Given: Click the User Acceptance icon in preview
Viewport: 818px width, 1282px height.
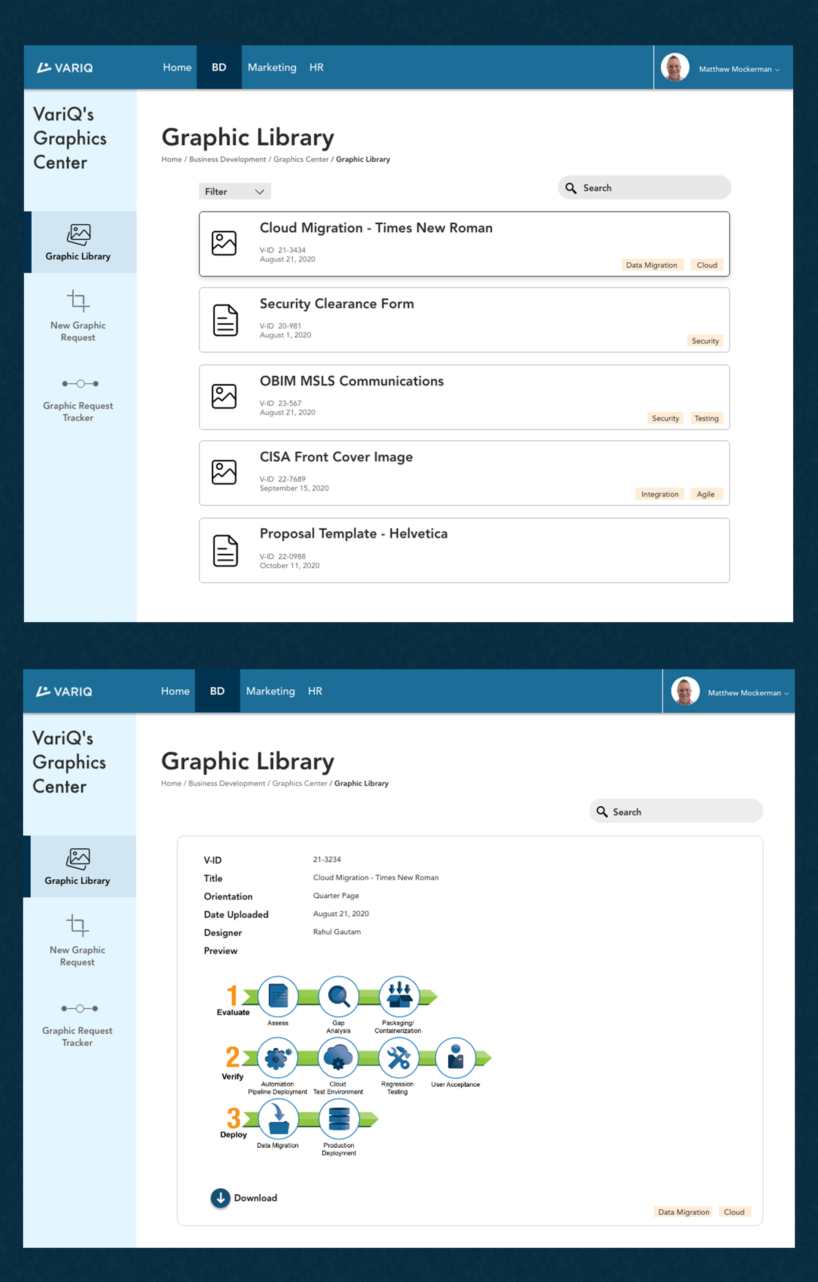Looking at the screenshot, I should [x=455, y=1057].
